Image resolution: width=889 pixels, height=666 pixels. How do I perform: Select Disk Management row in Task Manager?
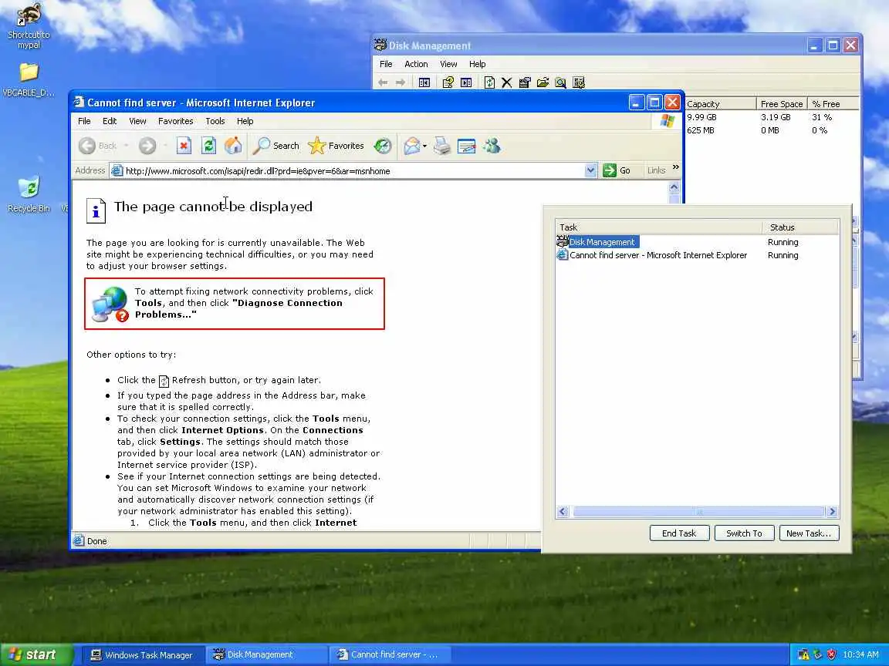click(x=697, y=242)
